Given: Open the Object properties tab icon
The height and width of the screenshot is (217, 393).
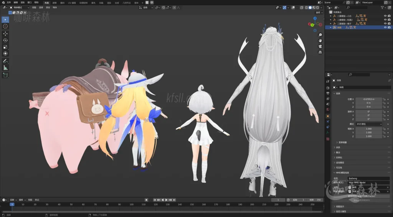Looking at the screenshot, I should (x=328, y=116).
